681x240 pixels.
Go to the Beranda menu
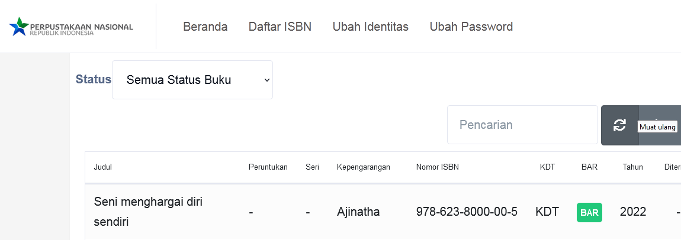click(205, 27)
